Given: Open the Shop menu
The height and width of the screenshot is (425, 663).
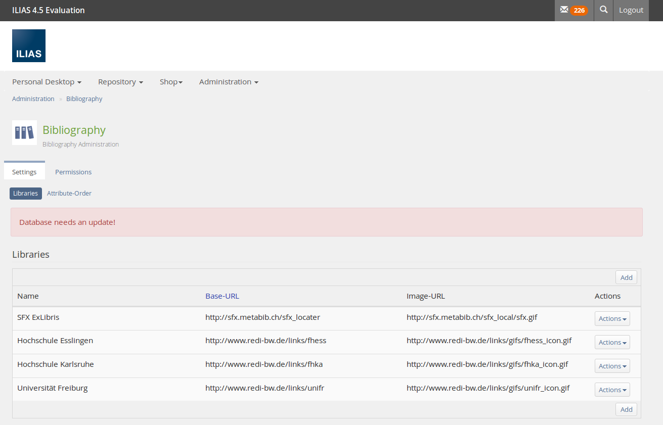Looking at the screenshot, I should click(171, 82).
